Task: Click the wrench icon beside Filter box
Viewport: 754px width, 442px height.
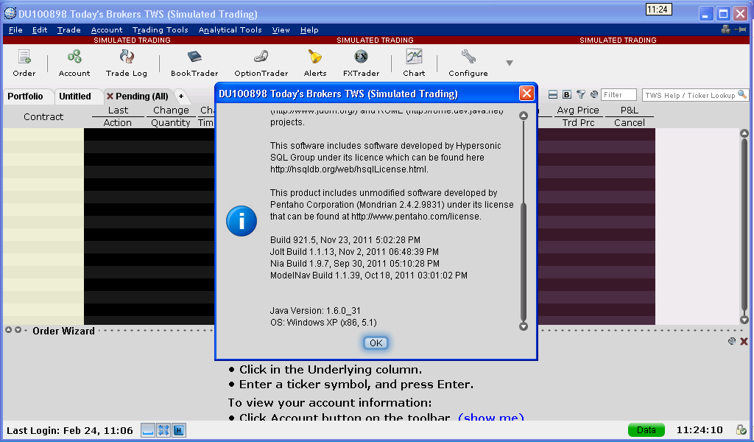Action: (x=594, y=95)
